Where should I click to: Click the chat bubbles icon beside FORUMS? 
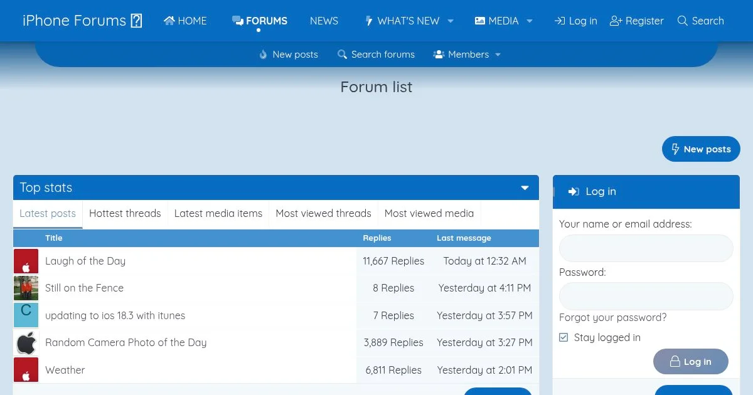[x=237, y=21]
